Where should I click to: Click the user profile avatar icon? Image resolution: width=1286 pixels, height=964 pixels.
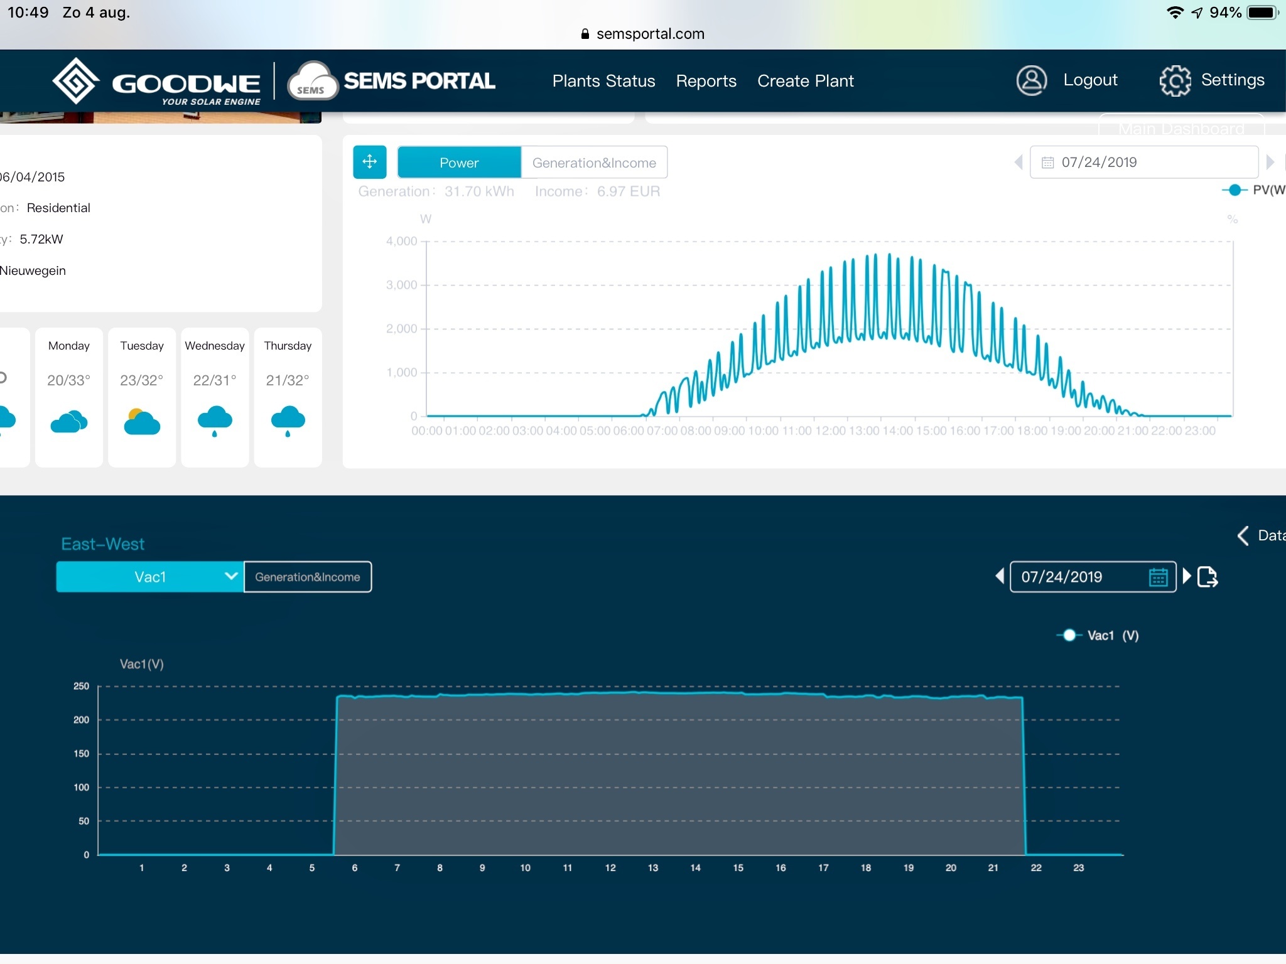pos(1031,80)
